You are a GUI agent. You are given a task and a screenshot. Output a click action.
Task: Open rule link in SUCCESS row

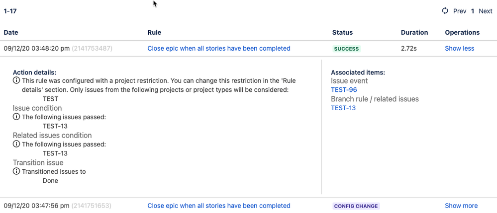[219, 49]
